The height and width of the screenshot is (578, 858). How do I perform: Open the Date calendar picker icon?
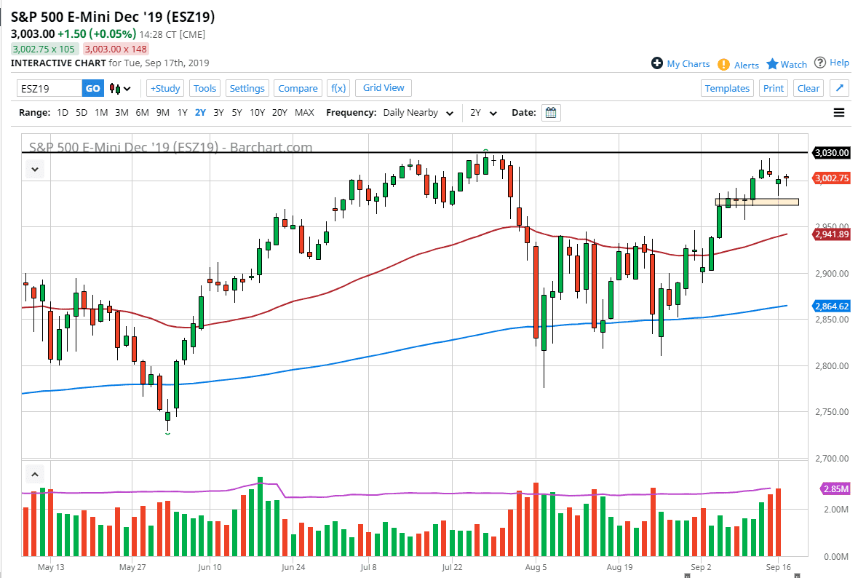[552, 113]
